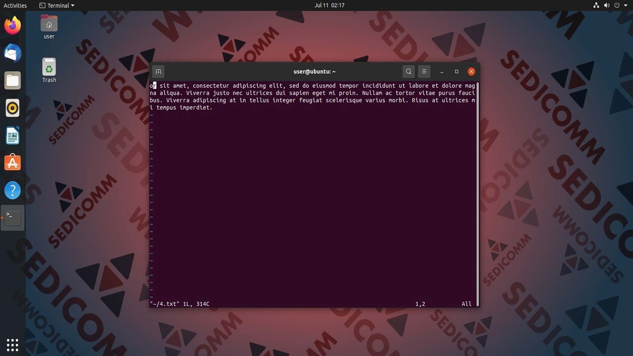
Task: Maximize the terminal window
Action: click(x=457, y=72)
